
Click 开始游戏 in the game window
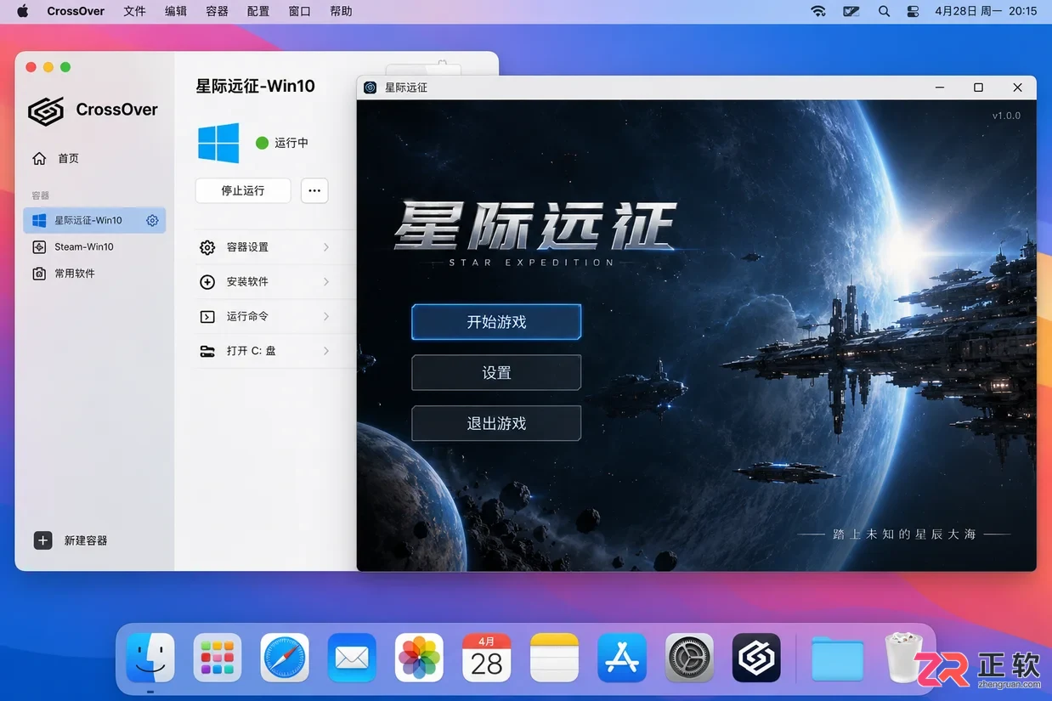pyautogui.click(x=496, y=322)
